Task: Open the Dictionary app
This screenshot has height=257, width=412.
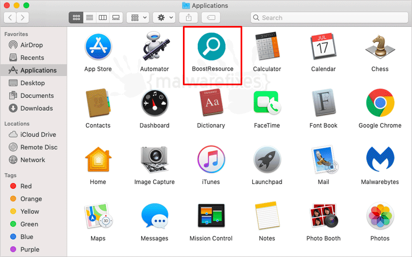Action: click(211, 103)
